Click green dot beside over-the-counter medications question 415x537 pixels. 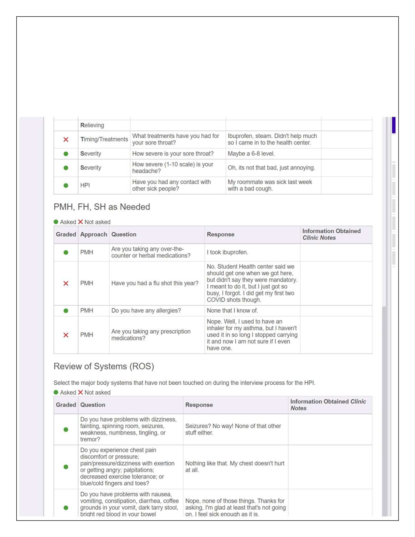click(x=66, y=252)
